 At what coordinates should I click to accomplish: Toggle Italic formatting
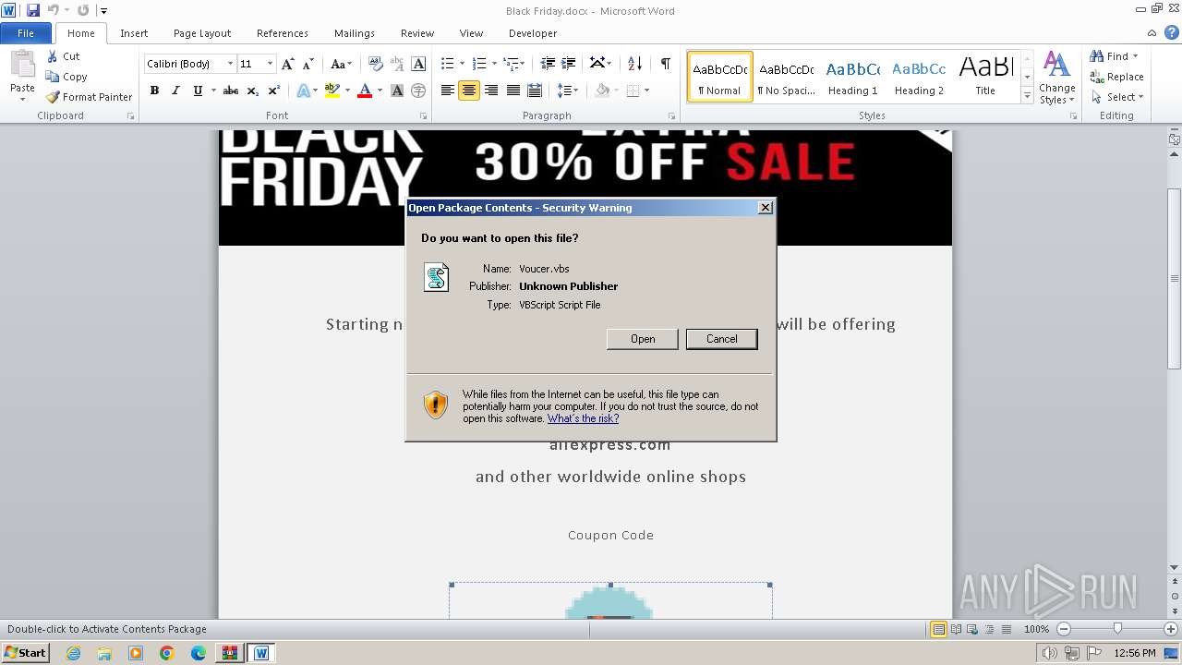pos(175,91)
